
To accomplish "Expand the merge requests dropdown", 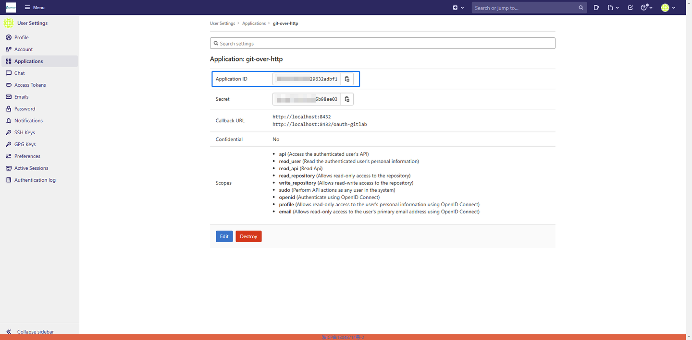I will click(613, 8).
